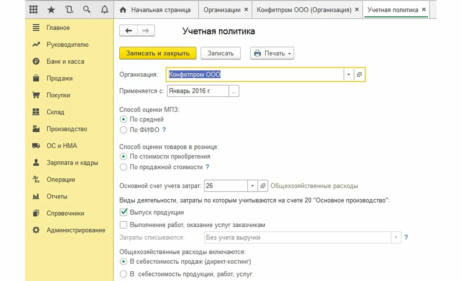462x281 pixels.
Task: Open Favorites star icon
Action: (51, 10)
